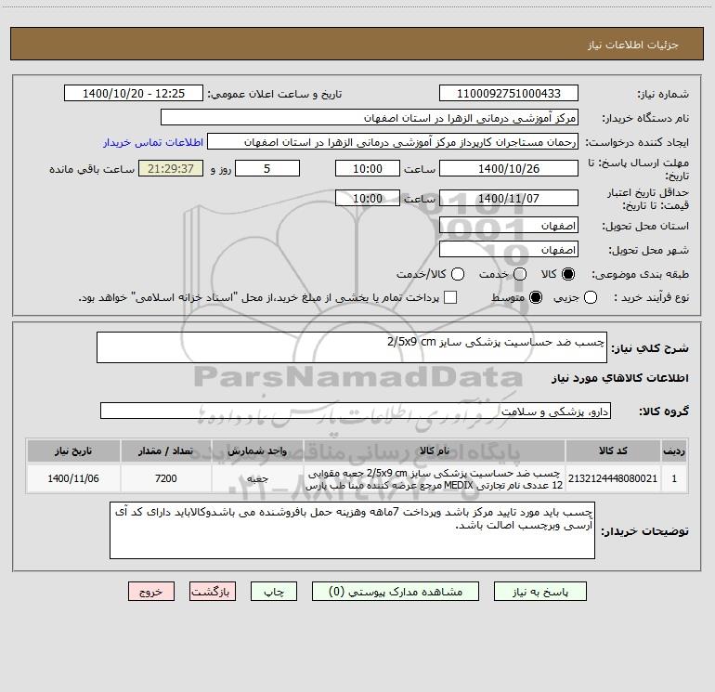Select the کالا radio button
Image resolution: width=715 pixels, height=692 pixels.
point(568,274)
